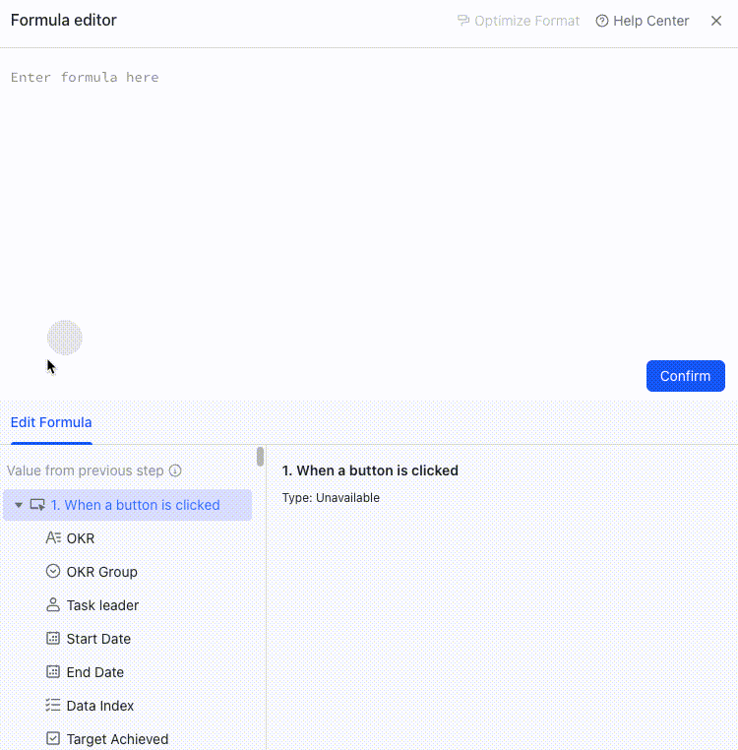The image size is (738, 750).
Task: Click the Optimize Format button
Action: tap(518, 21)
